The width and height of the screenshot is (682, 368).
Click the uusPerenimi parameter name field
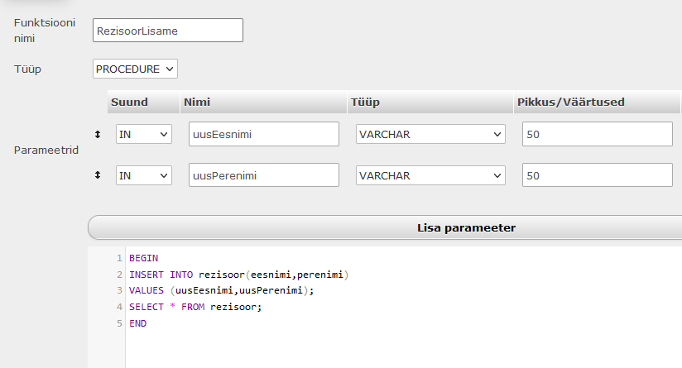coord(263,175)
